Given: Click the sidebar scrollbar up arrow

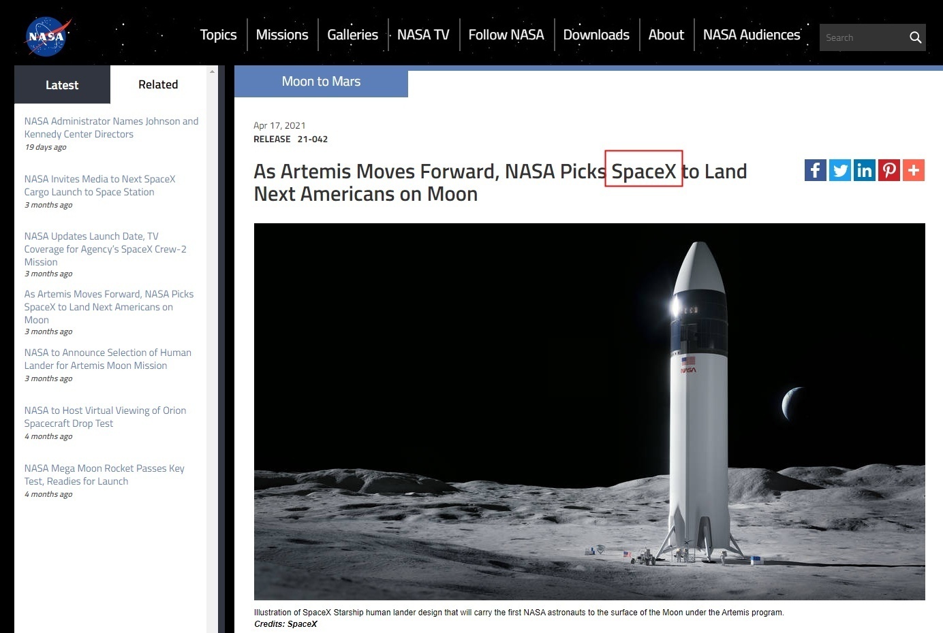Looking at the screenshot, I should (x=213, y=71).
